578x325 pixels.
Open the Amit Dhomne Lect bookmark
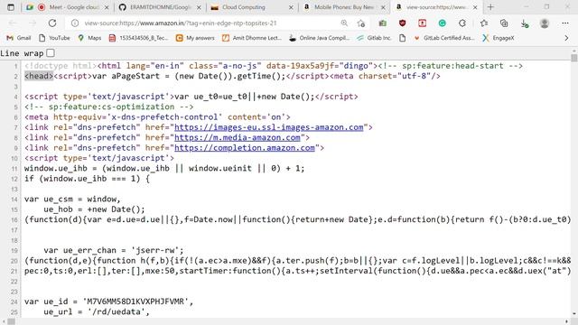pos(252,38)
